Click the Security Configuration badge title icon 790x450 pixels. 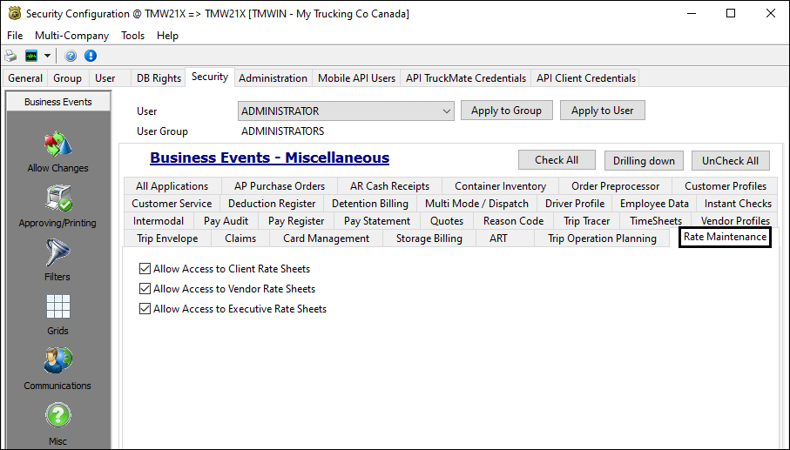(15, 13)
